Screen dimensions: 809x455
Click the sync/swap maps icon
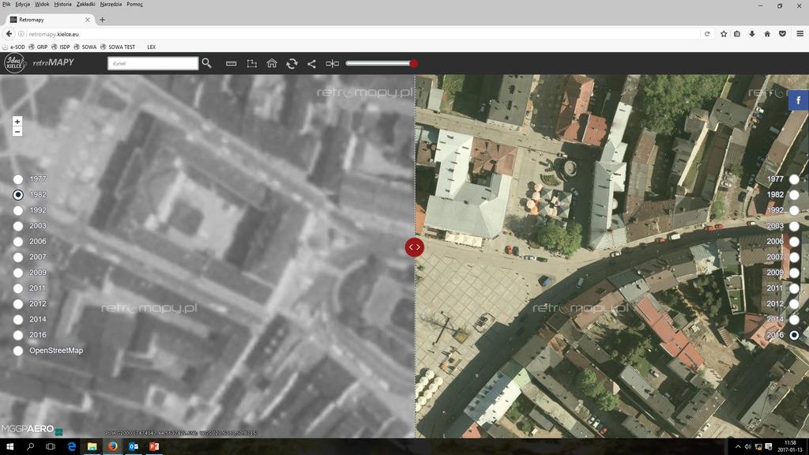[292, 63]
